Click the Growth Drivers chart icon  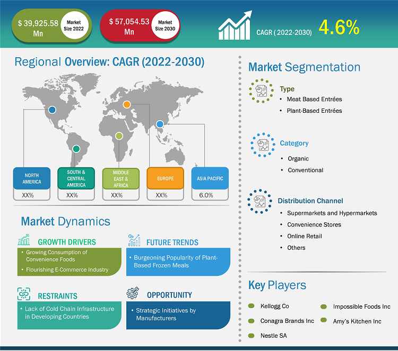point(24,240)
